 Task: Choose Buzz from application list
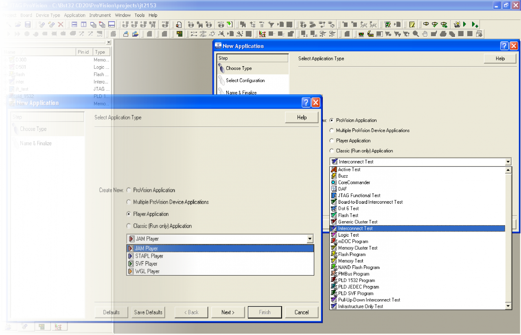[x=417, y=176]
